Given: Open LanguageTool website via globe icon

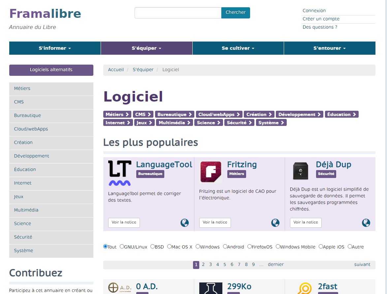Looking at the screenshot, I should coord(184,223).
